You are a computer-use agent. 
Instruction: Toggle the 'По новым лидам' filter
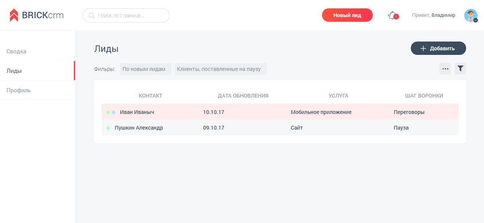146,69
